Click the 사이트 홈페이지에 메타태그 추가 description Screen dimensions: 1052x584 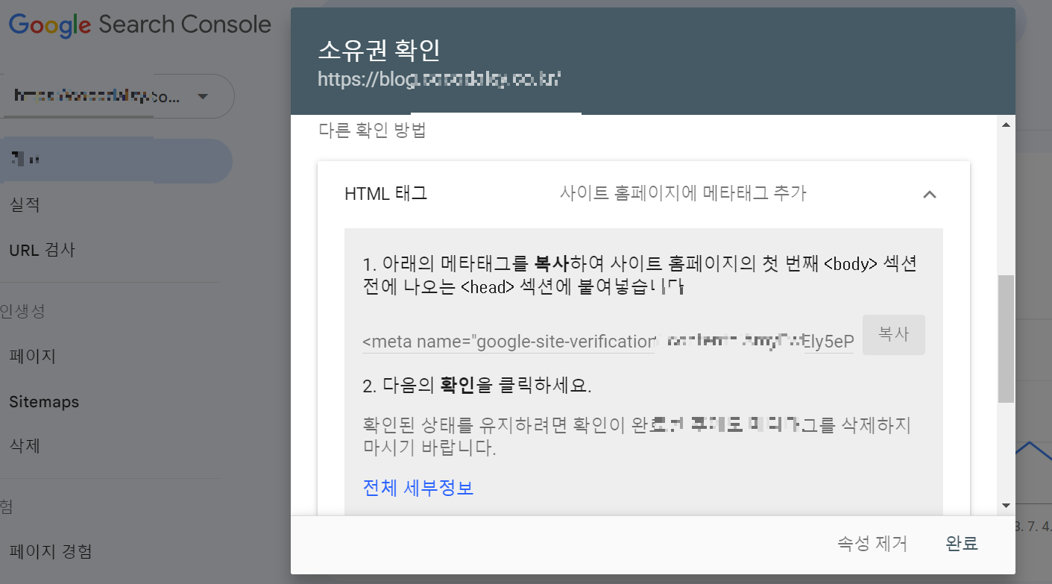pyautogui.click(x=683, y=194)
